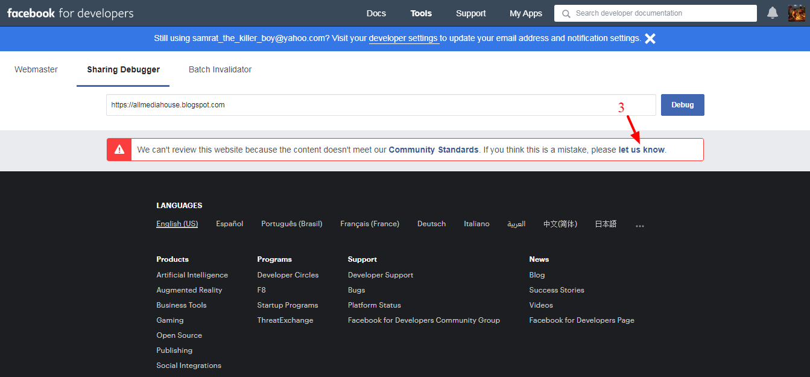Open Success Stories link
The width and height of the screenshot is (810, 377).
click(x=557, y=290)
